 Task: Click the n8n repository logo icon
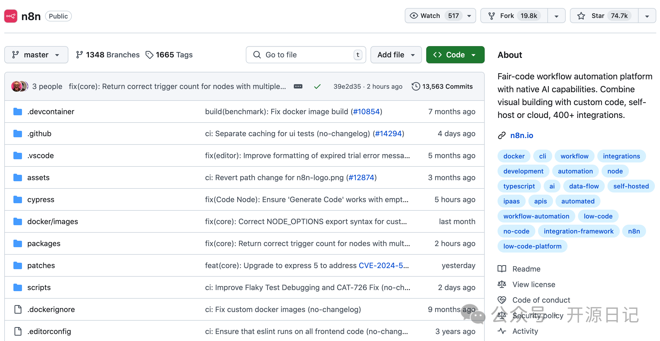tap(11, 16)
